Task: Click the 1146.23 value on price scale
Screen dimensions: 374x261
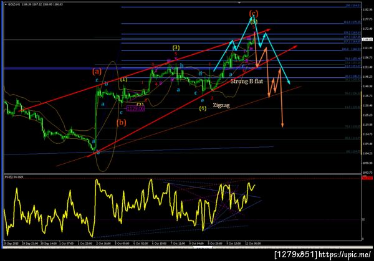Action: tap(368, 77)
